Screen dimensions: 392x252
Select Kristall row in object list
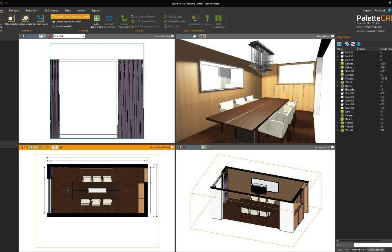coord(350,78)
